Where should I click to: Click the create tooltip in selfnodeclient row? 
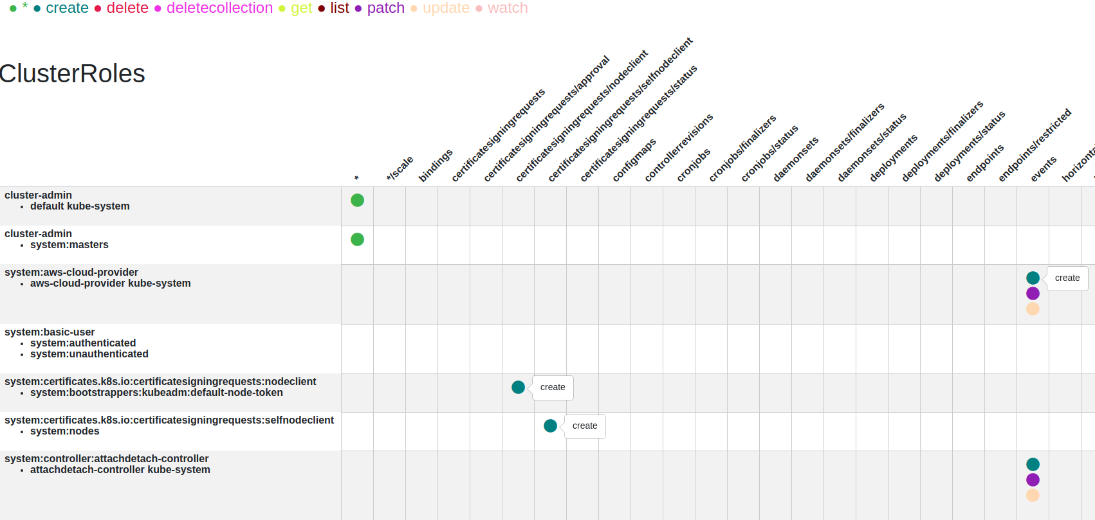tap(585, 426)
